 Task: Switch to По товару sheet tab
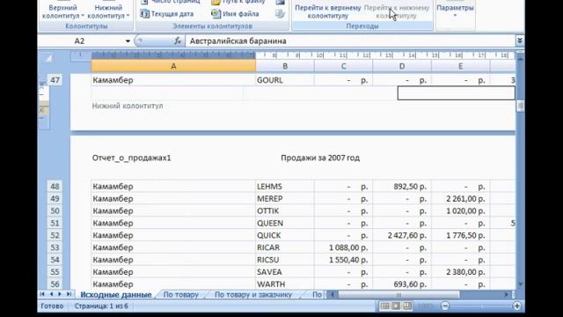(x=181, y=295)
